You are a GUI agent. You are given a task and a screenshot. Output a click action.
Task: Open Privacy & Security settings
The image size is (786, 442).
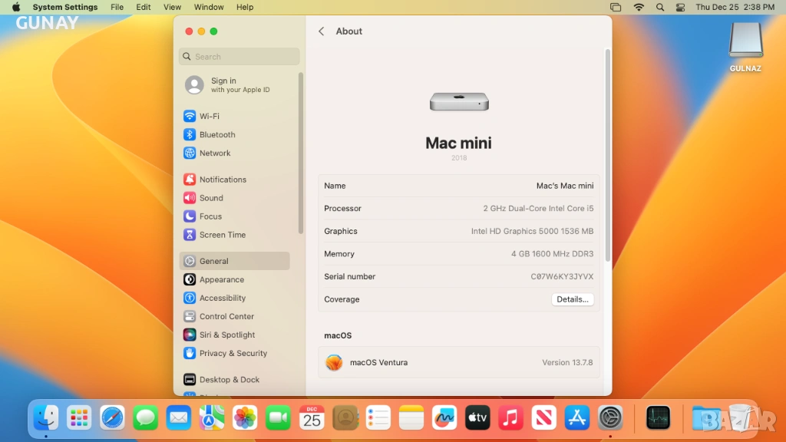[x=233, y=353]
